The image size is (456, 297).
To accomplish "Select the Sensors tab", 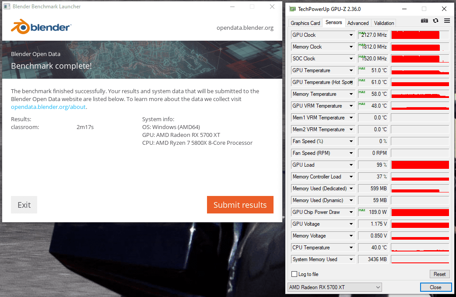I will (333, 22).
